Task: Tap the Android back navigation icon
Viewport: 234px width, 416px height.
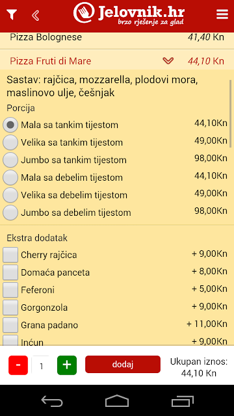Action: [x=52, y=401]
